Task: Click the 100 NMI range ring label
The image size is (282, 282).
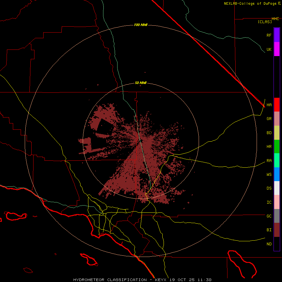Action: 141,25
